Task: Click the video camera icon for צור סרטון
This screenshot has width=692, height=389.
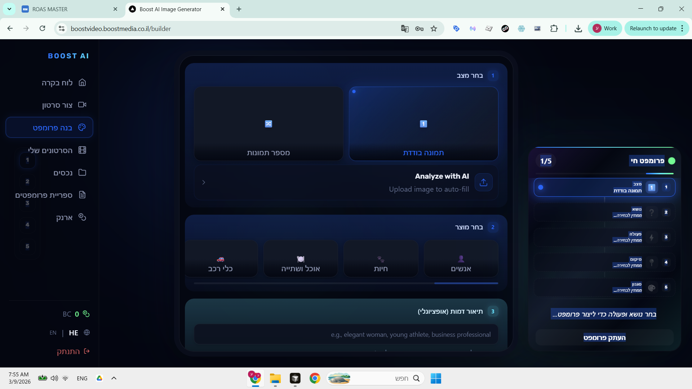Action: click(x=82, y=105)
